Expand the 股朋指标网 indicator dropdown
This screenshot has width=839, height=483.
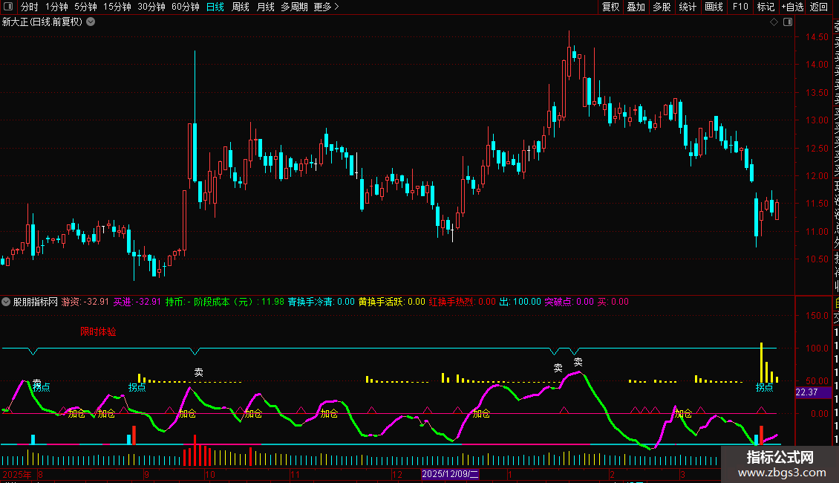coord(6,302)
